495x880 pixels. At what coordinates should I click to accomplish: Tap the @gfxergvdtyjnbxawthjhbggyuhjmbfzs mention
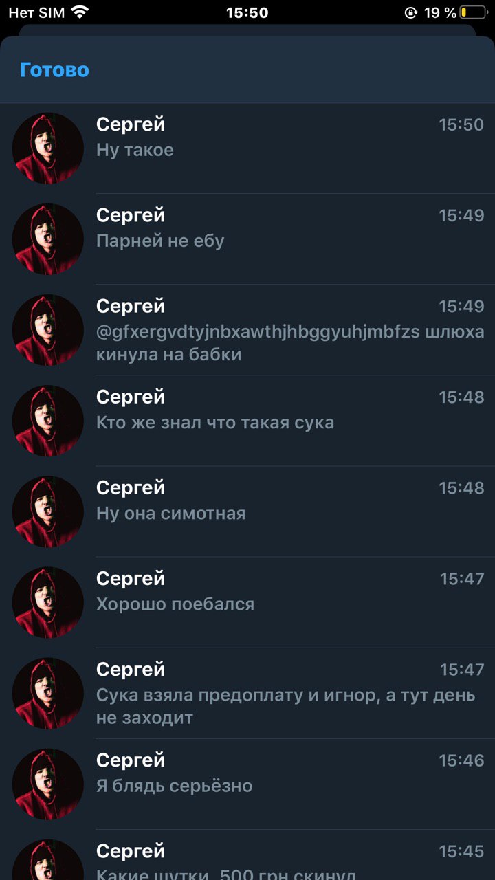[x=258, y=332]
